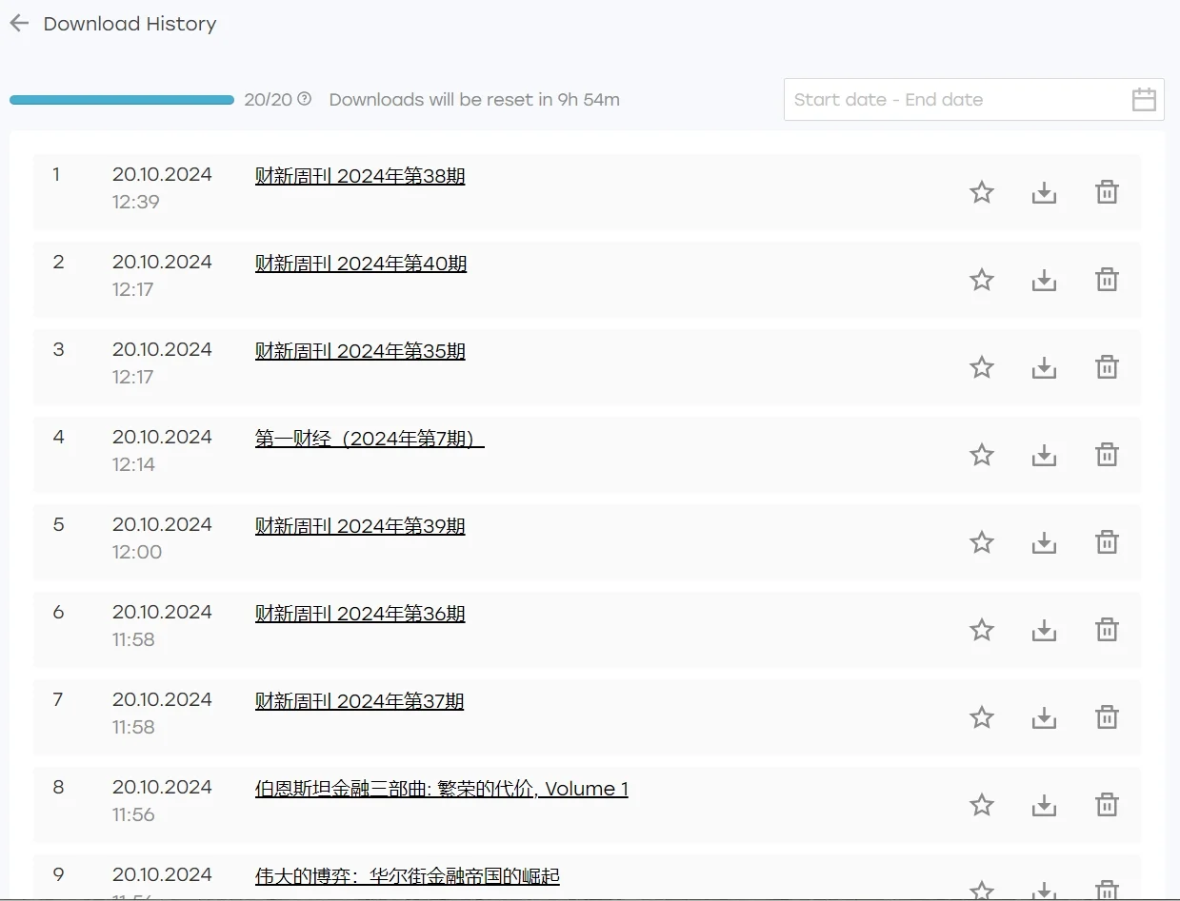Click the 11:56 timestamp in row 8
This screenshot has height=901, width=1180.
click(x=133, y=814)
